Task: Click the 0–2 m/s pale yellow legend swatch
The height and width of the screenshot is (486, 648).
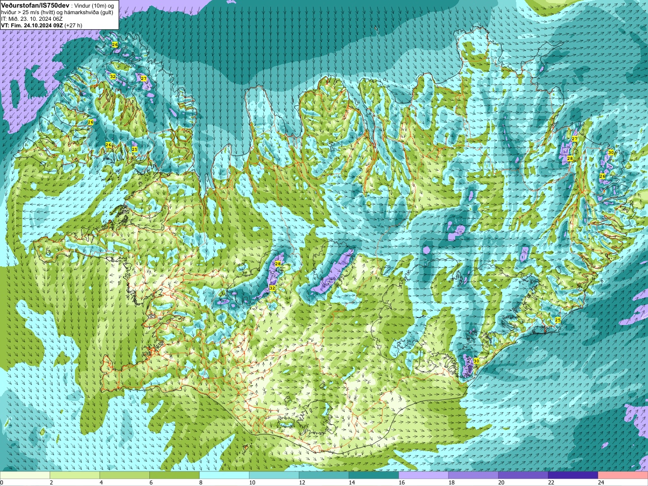Action: point(25,475)
